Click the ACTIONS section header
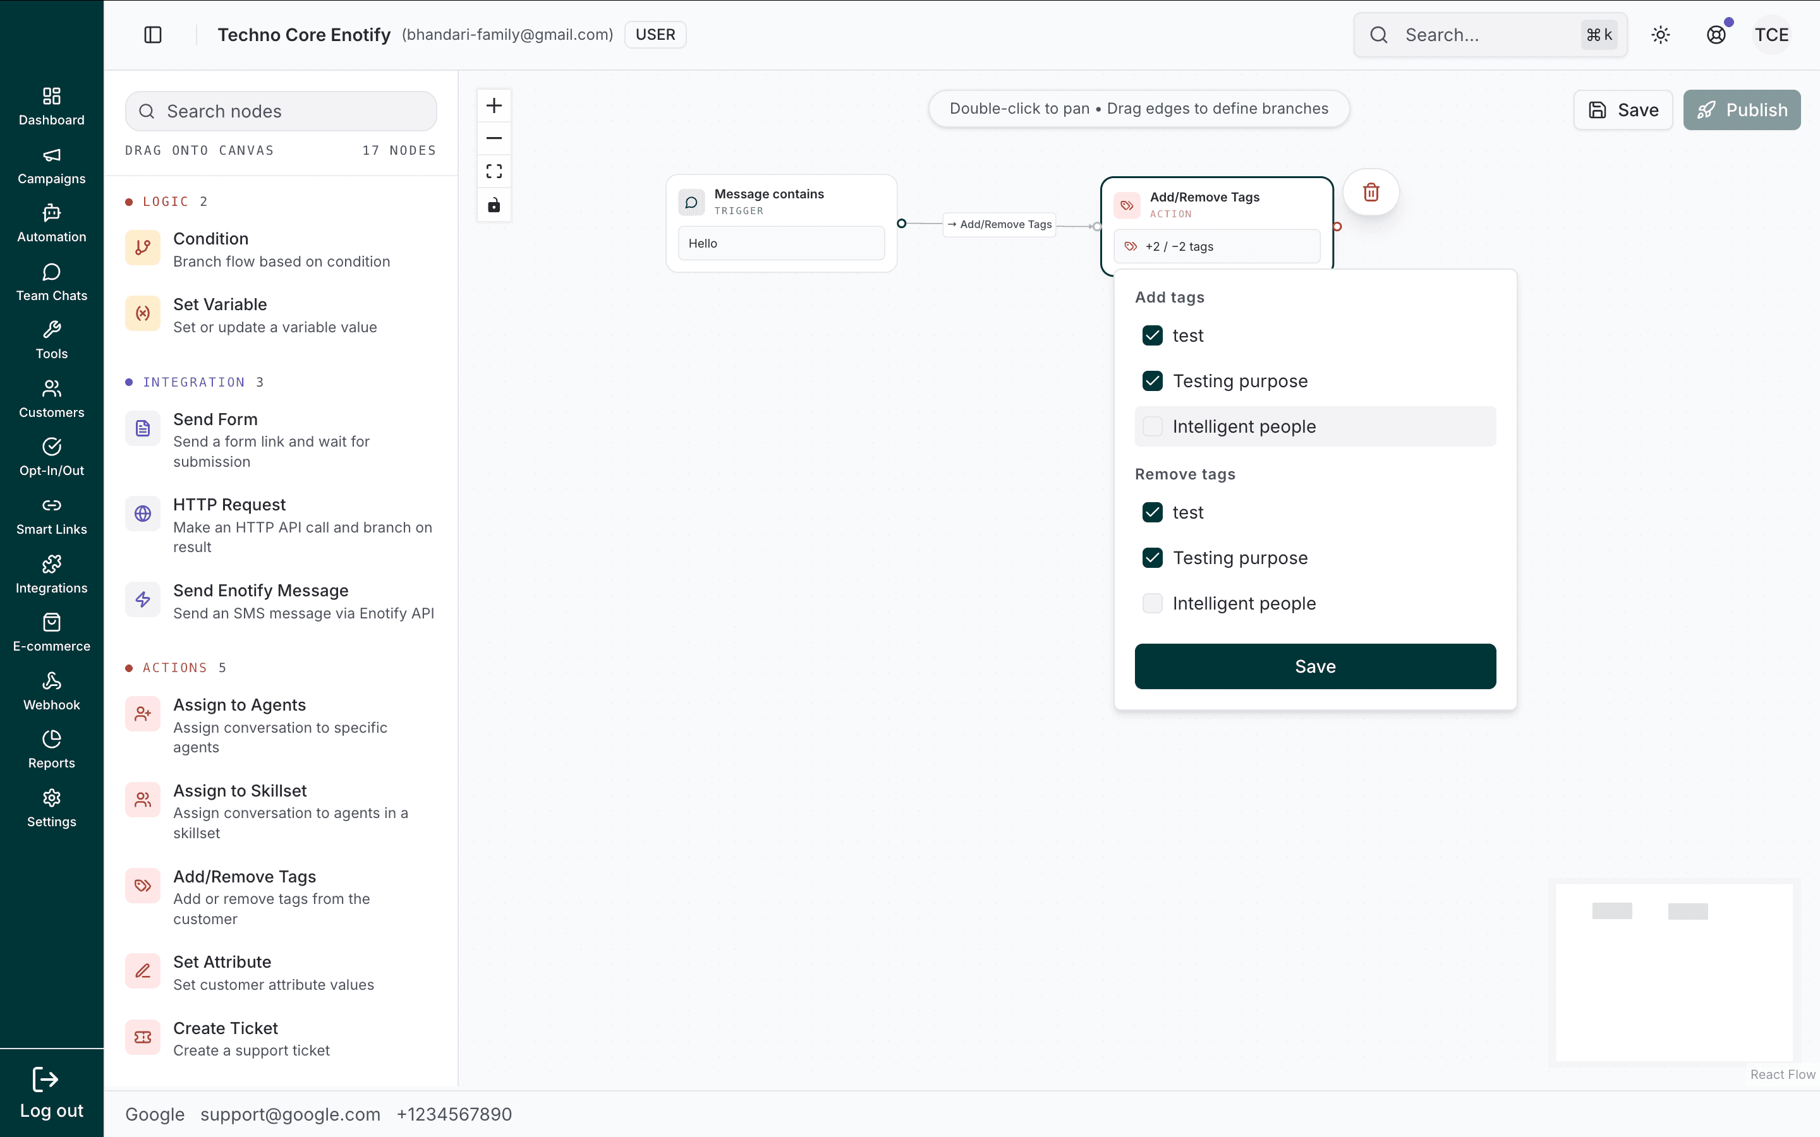The height and width of the screenshot is (1137, 1820). pyautogui.click(x=175, y=668)
